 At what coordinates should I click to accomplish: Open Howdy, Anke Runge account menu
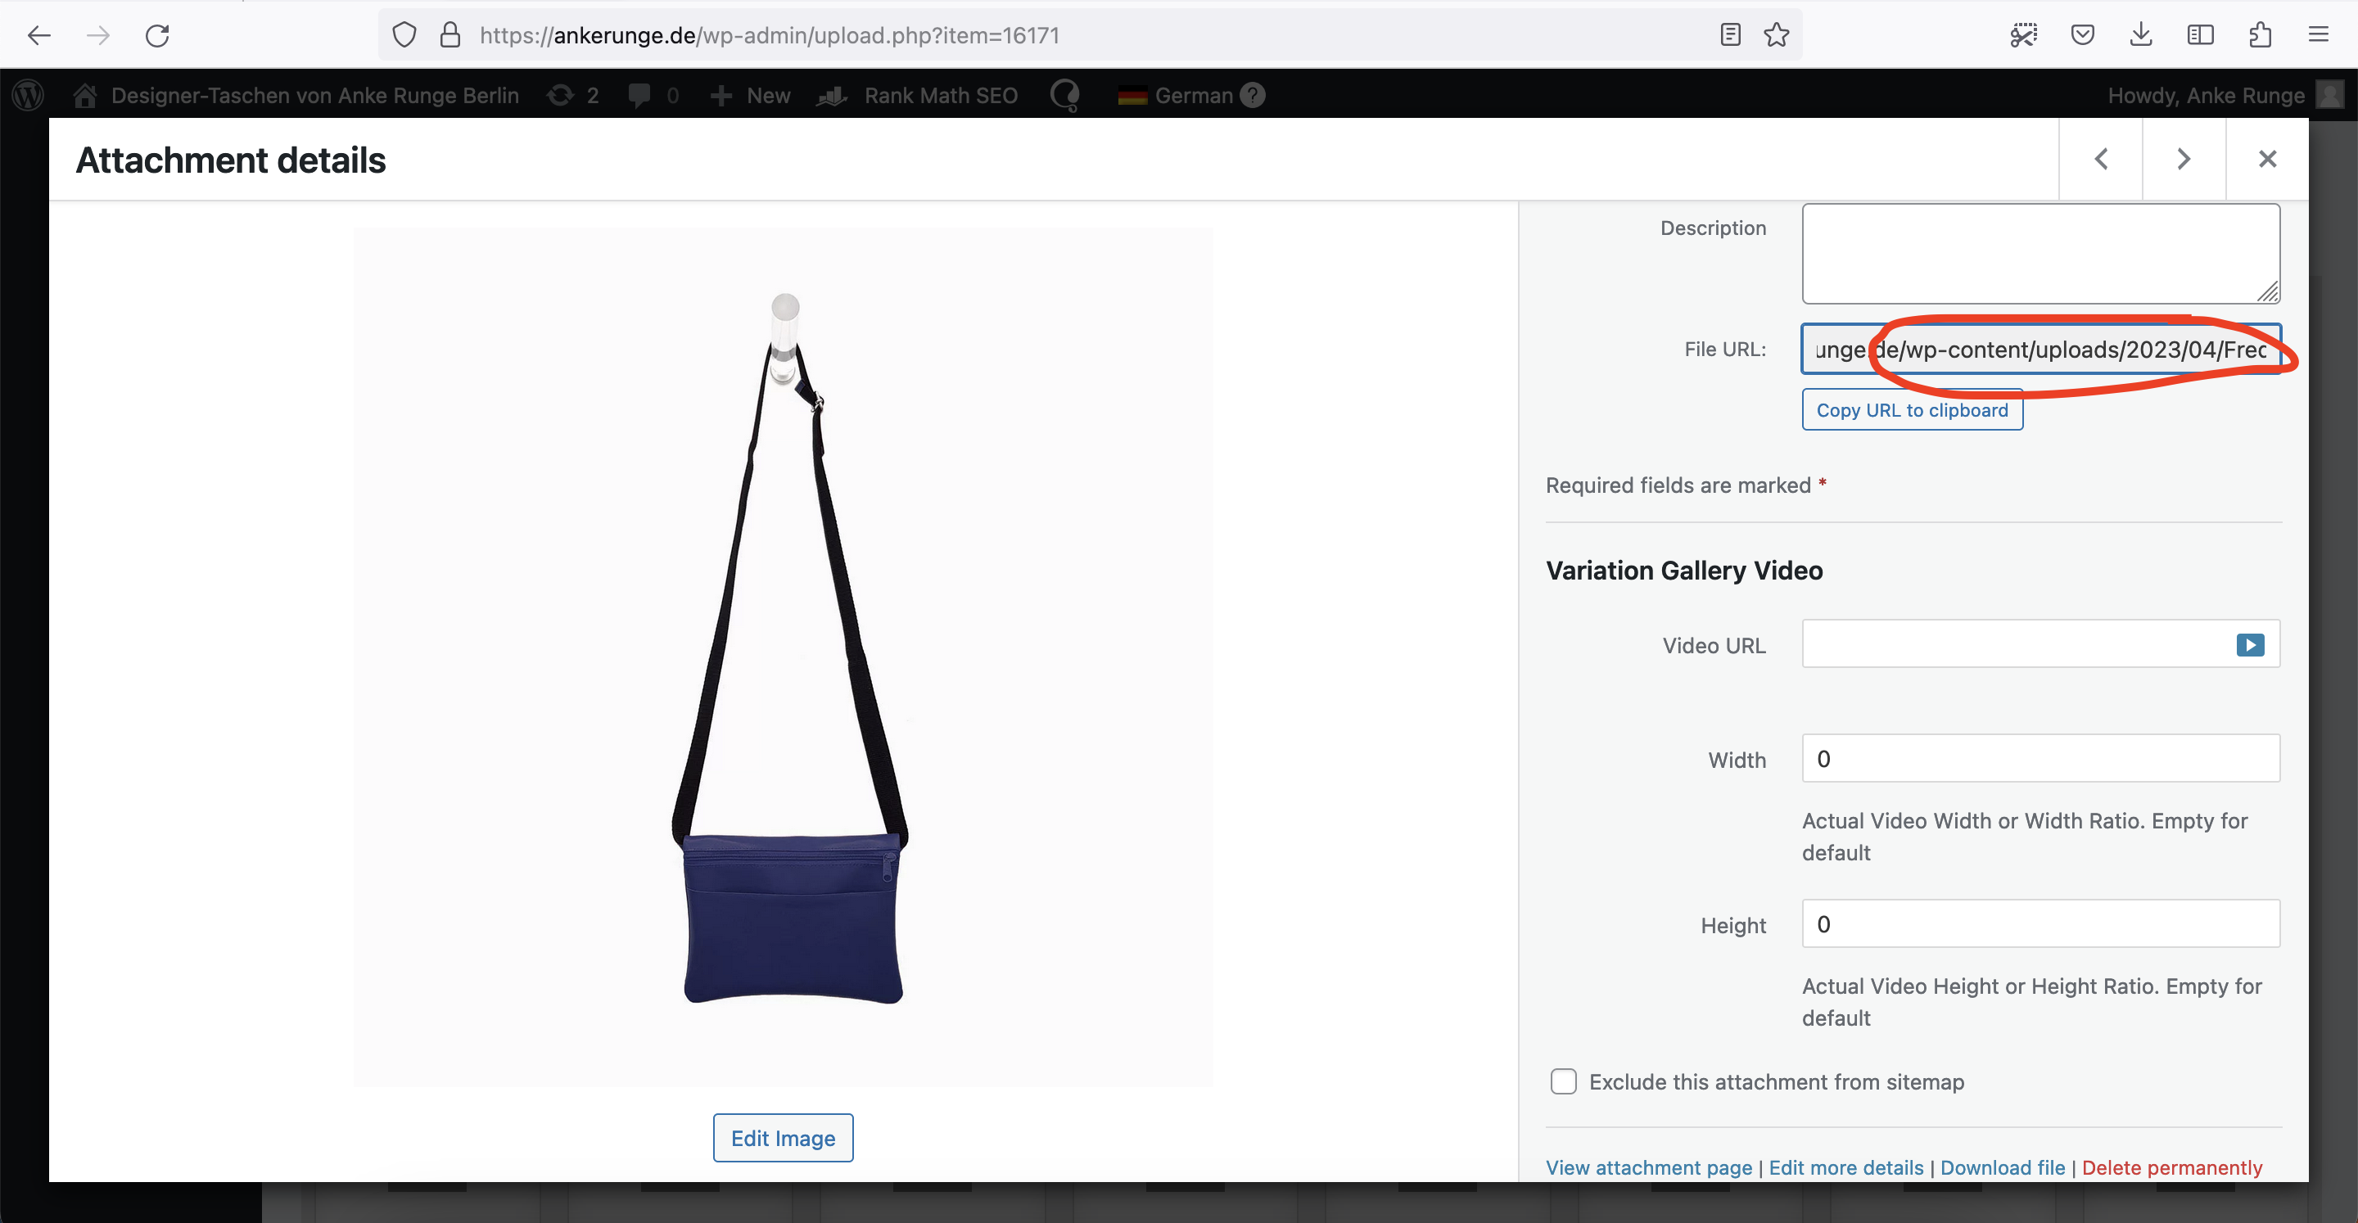[2206, 95]
